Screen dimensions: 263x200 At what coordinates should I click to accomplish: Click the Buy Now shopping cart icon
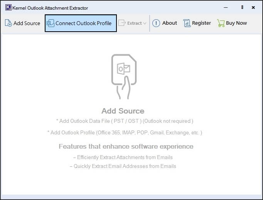221,23
